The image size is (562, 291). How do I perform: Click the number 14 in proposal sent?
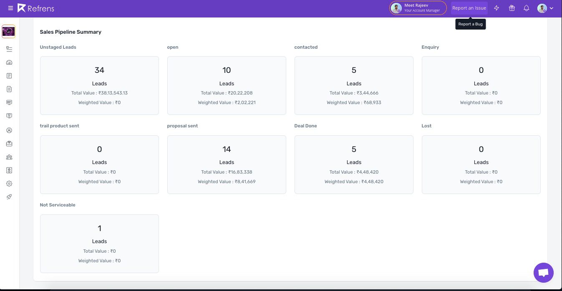click(227, 149)
